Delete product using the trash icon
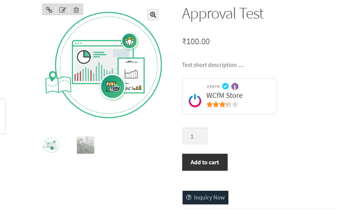This screenshot has height=215, width=353. (x=76, y=10)
